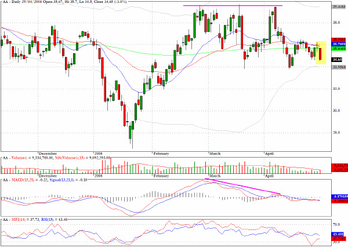Click the last red candle in the yellow highlight
Image resolution: width=348 pixels, height=248 pixels.
tap(320, 54)
